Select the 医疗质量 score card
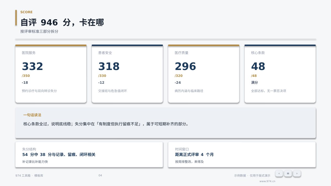The width and height of the screenshot is (331, 186). point(204,74)
